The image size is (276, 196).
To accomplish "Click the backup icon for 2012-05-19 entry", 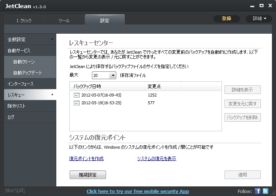I will point(77,103).
